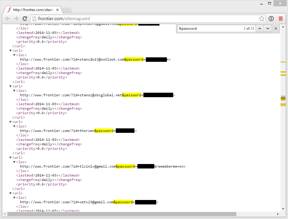The width and height of the screenshot is (288, 219).
Task: Bookmark this page with the star icon
Action: (262, 18)
